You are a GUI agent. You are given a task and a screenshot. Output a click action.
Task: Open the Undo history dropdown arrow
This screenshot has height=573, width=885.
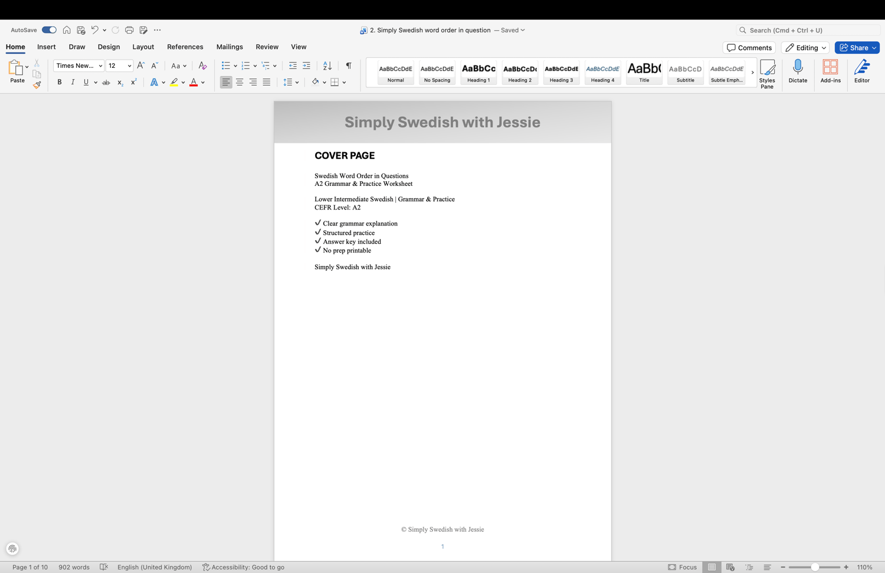pos(104,30)
